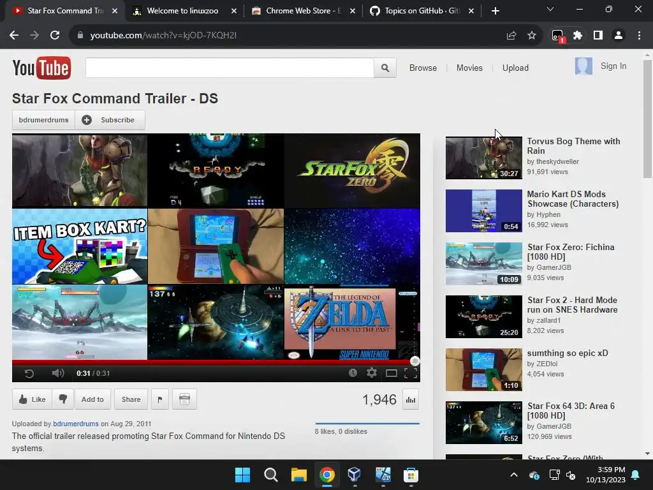Toggle the wide player size icon
Image resolution: width=653 pixels, height=490 pixels.
coord(392,373)
